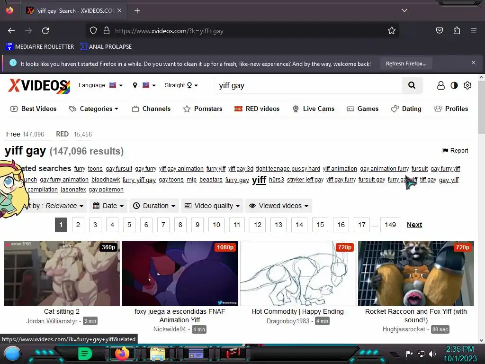
Task: Report these results via the flag
Action: [x=455, y=150]
